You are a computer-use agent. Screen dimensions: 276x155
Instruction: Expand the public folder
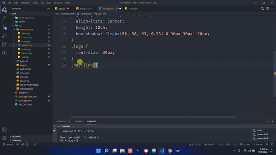(x=13, y=22)
